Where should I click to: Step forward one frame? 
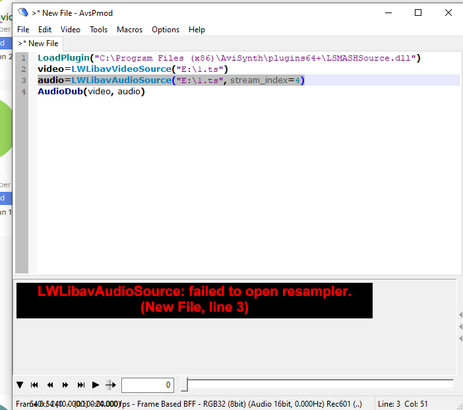coord(65,385)
